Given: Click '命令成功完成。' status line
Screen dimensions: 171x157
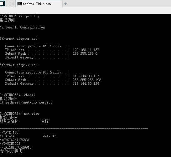Looking at the screenshot, I should [12, 151].
